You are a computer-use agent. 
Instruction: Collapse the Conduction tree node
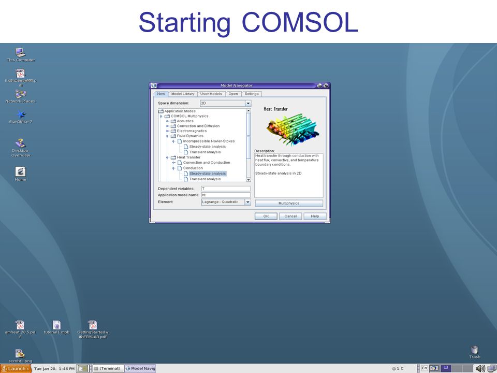click(174, 168)
